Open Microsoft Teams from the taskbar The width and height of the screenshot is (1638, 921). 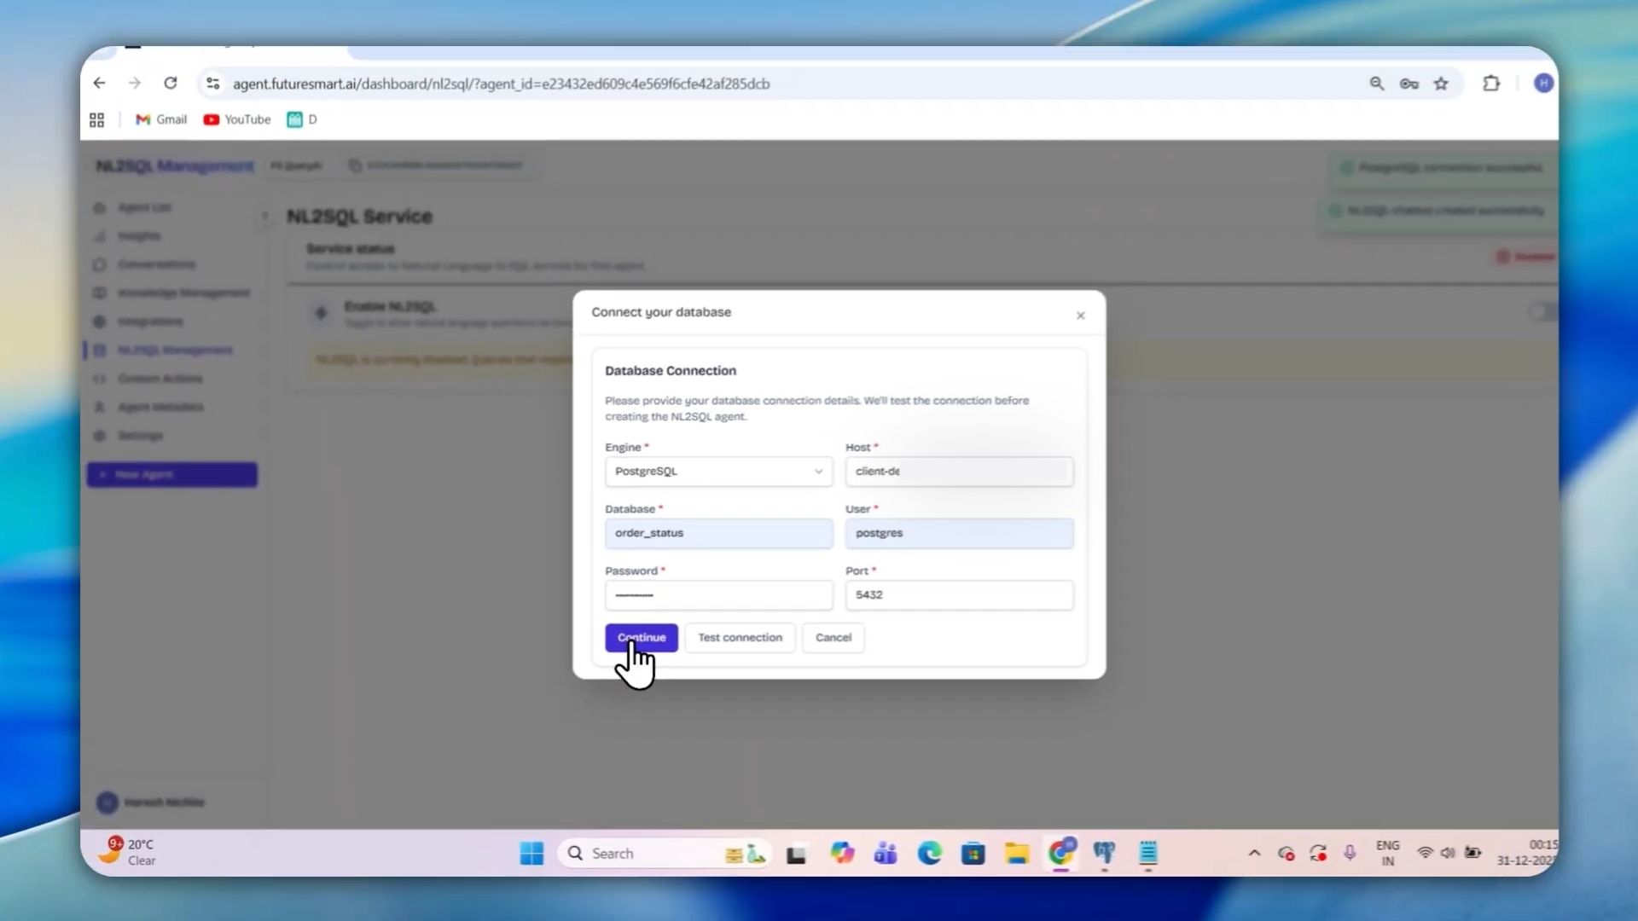click(x=886, y=853)
